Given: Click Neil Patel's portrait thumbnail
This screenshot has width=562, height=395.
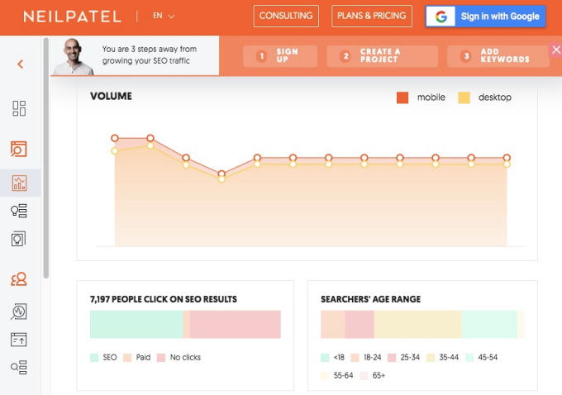Looking at the screenshot, I should pyautogui.click(x=74, y=56).
